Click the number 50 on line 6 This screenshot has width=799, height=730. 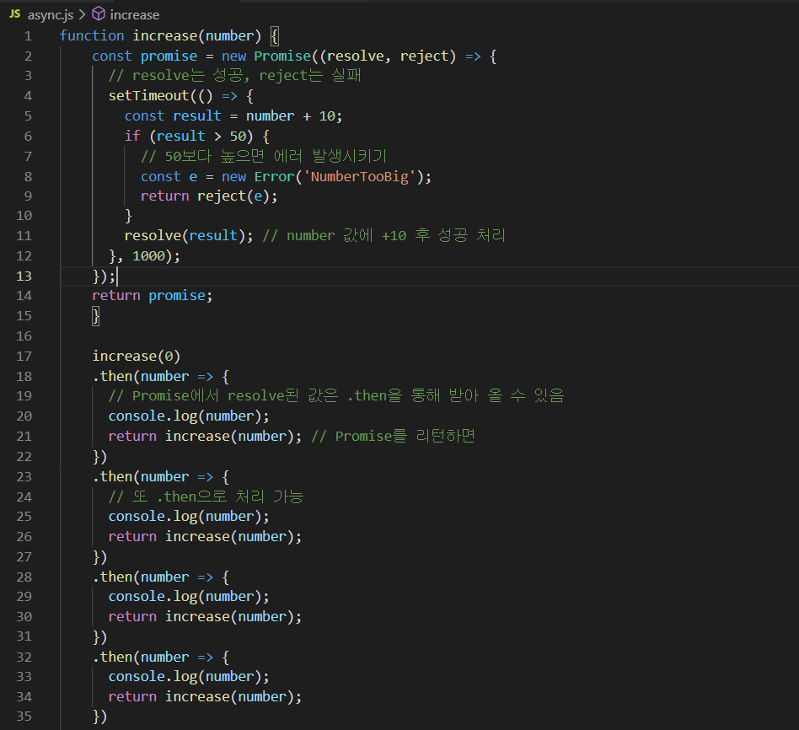[x=238, y=136]
